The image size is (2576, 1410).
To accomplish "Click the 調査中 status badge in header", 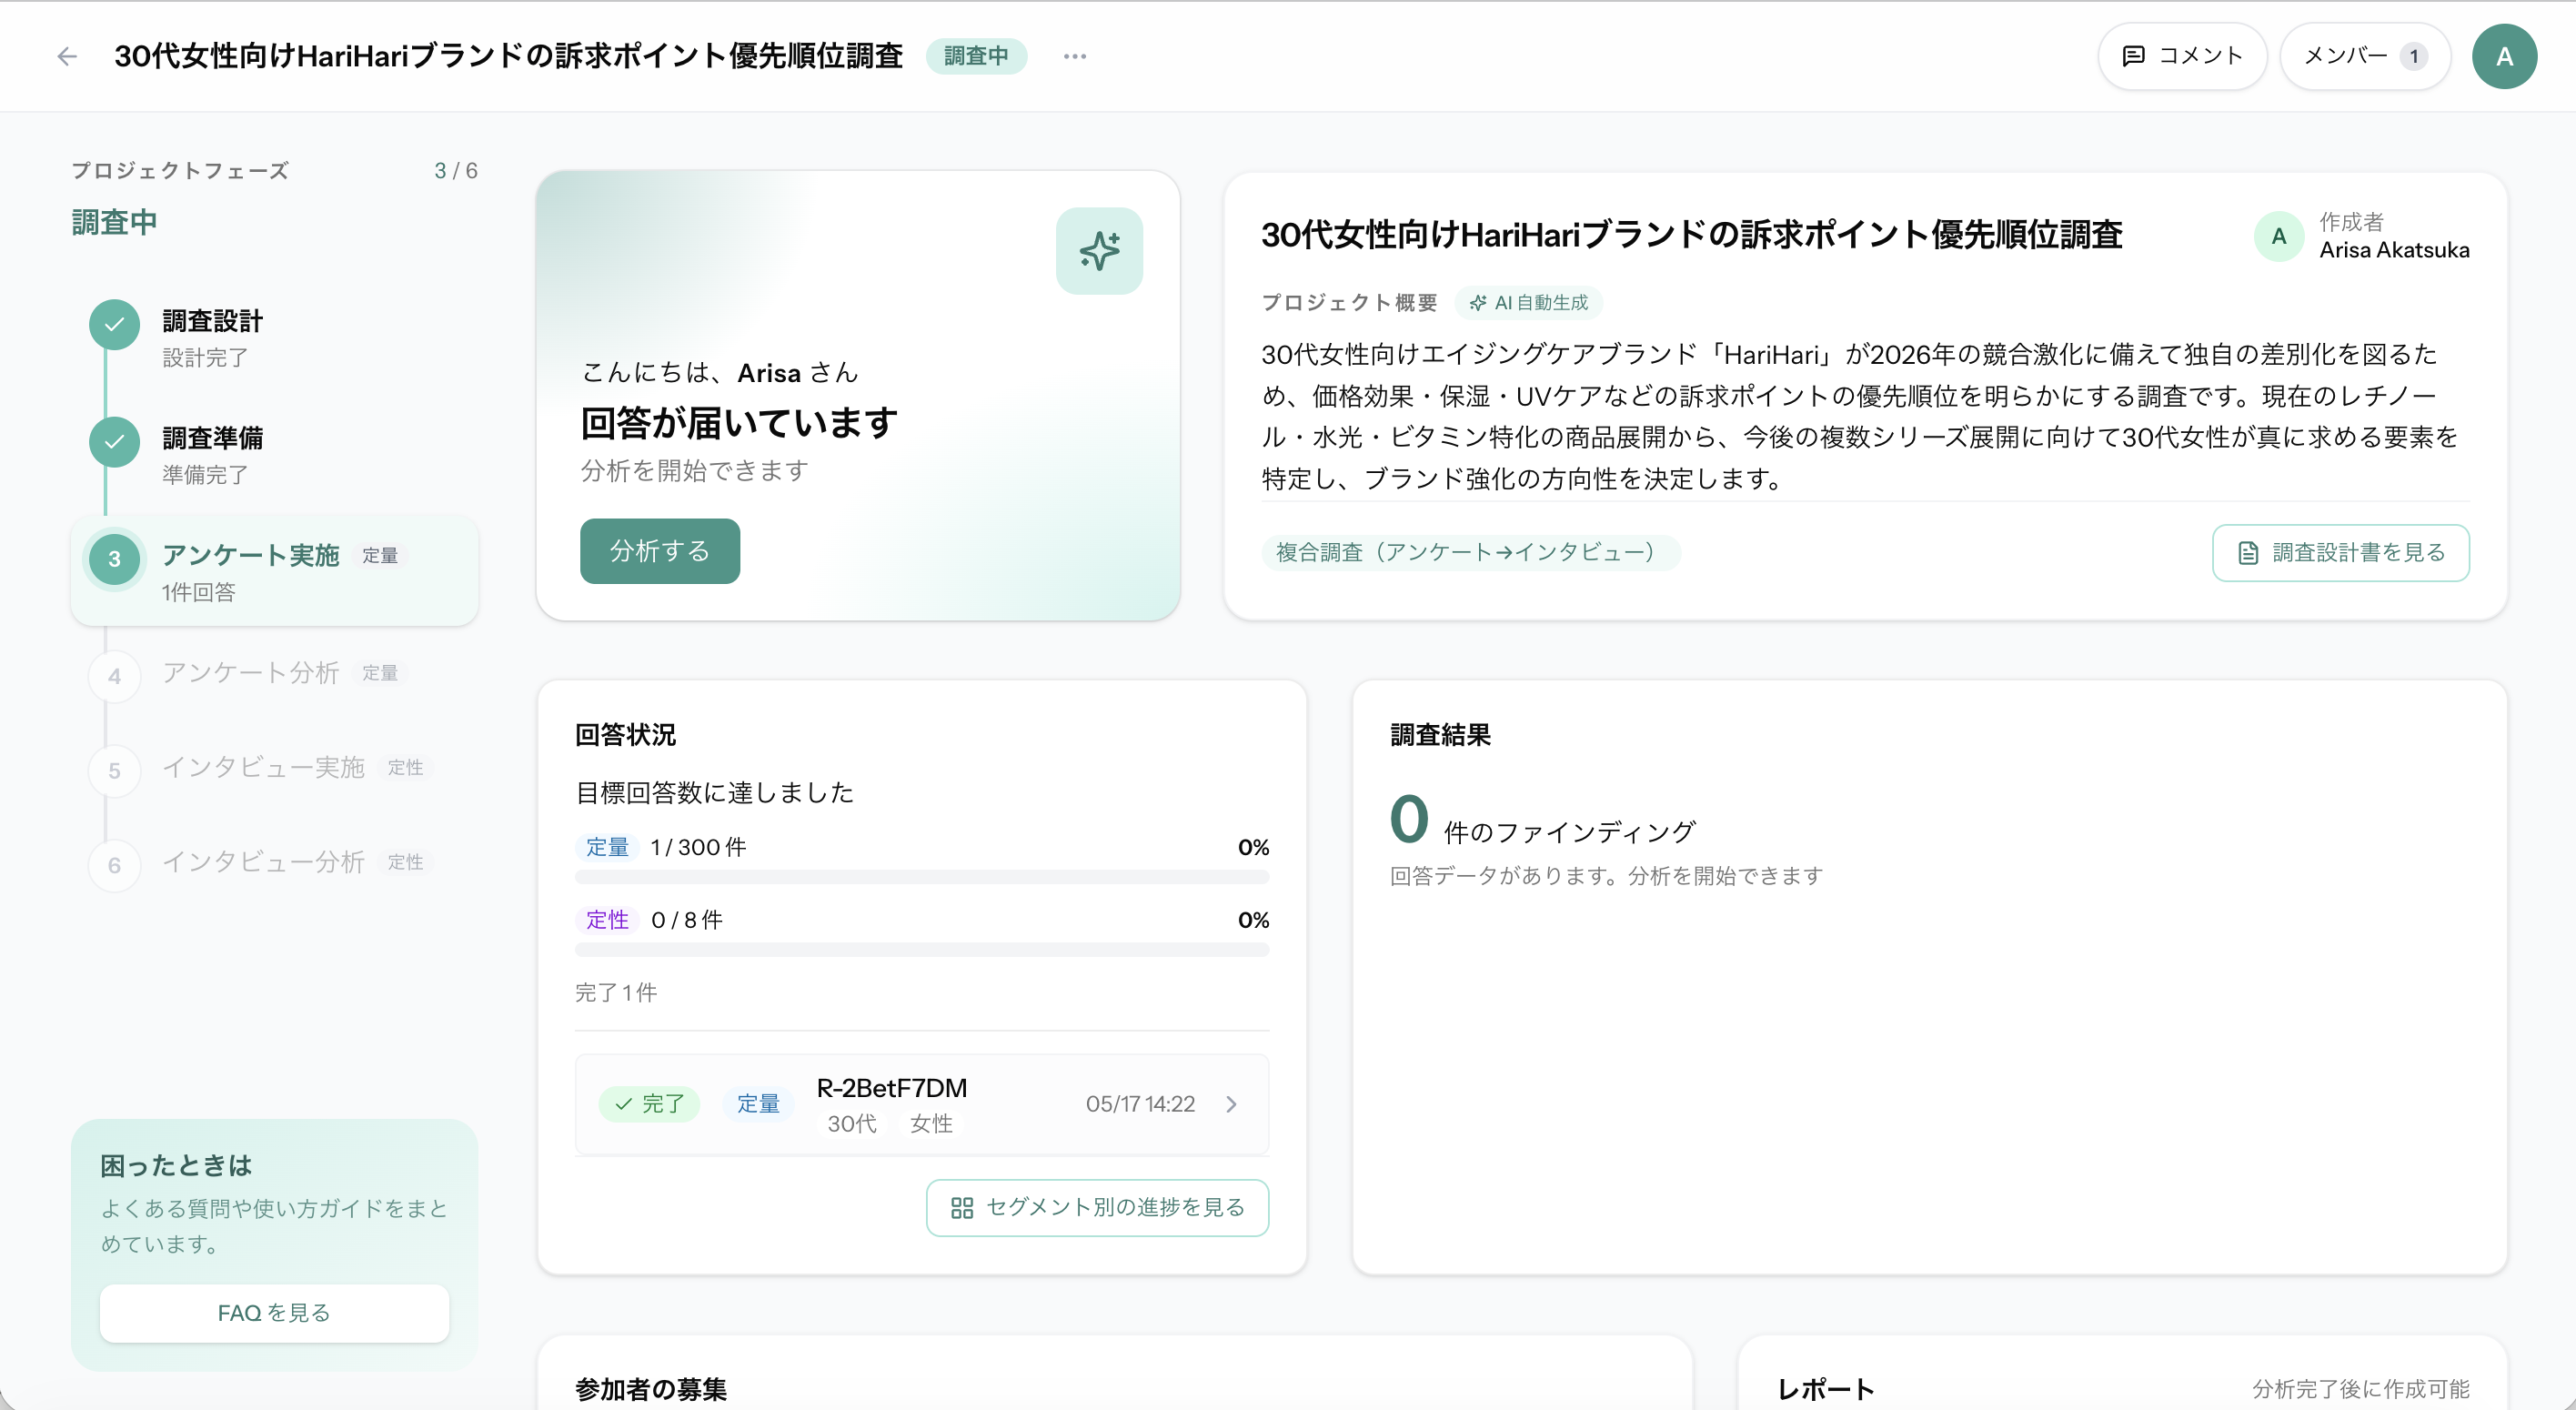I will coord(976,56).
